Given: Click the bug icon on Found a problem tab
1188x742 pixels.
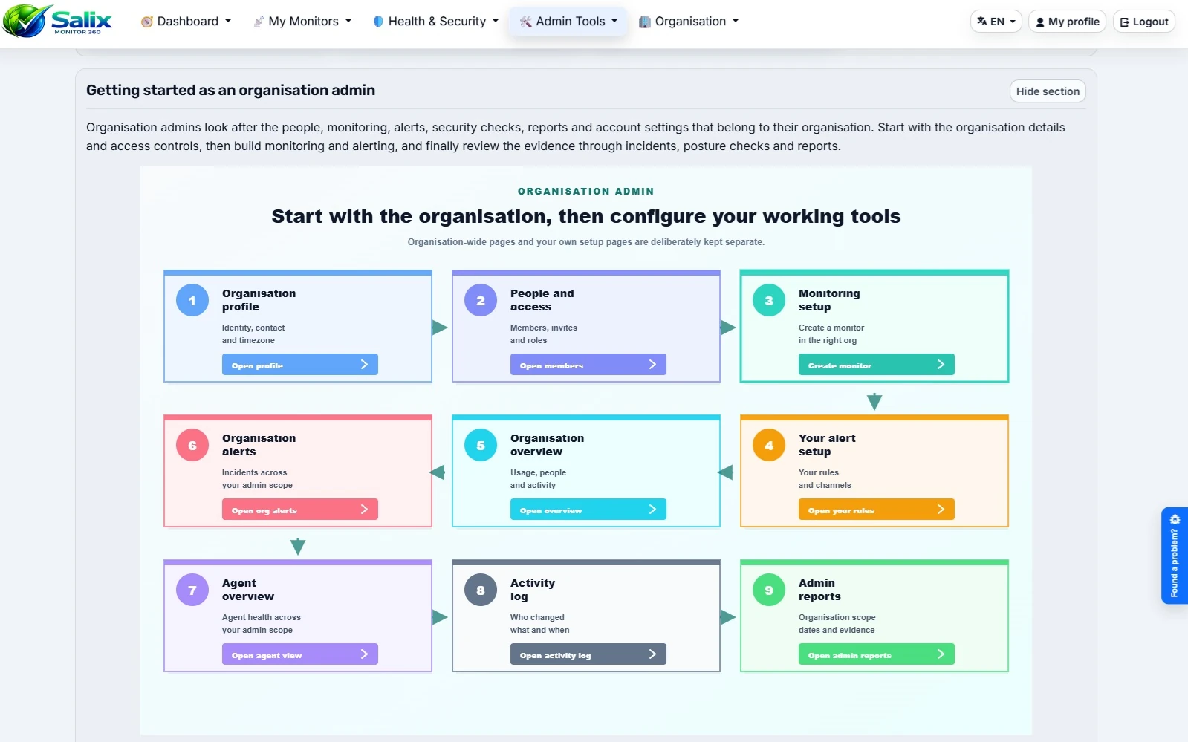Looking at the screenshot, I should [1175, 519].
